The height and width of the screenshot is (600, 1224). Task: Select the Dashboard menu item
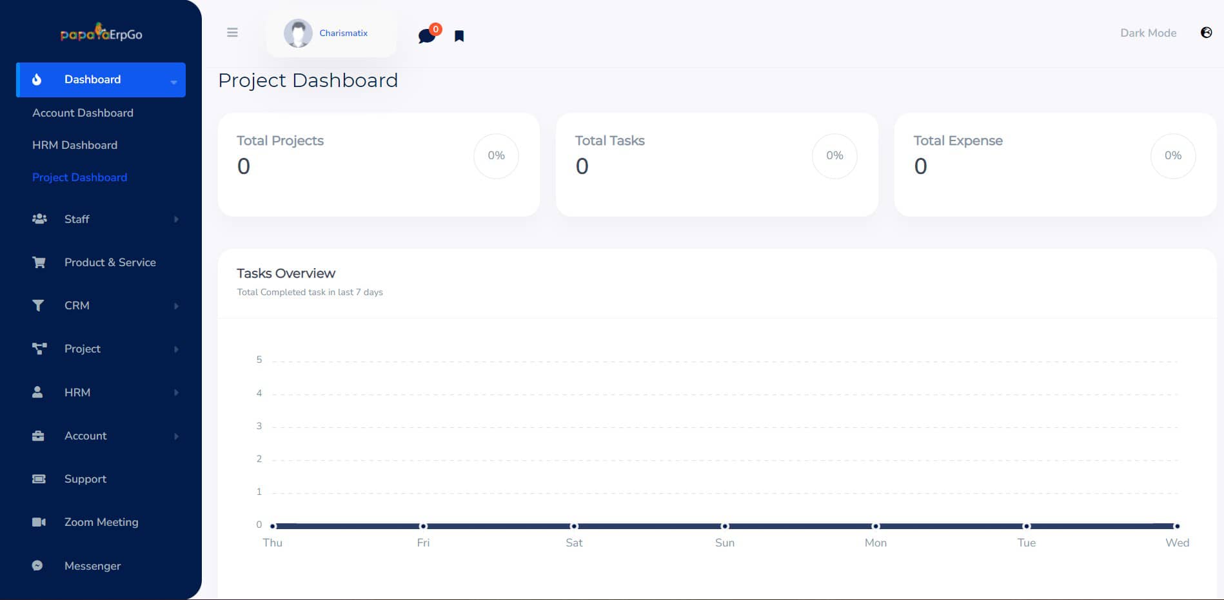[x=101, y=80]
